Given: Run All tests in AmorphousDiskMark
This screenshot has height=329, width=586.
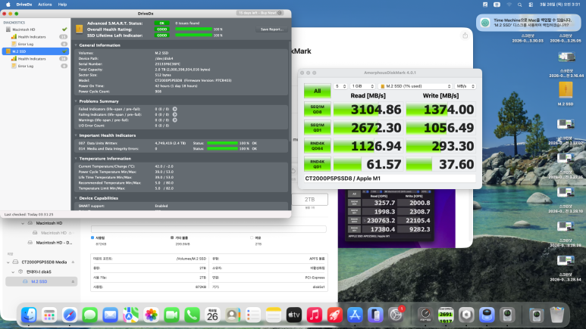Looking at the screenshot, I should pyautogui.click(x=317, y=91).
